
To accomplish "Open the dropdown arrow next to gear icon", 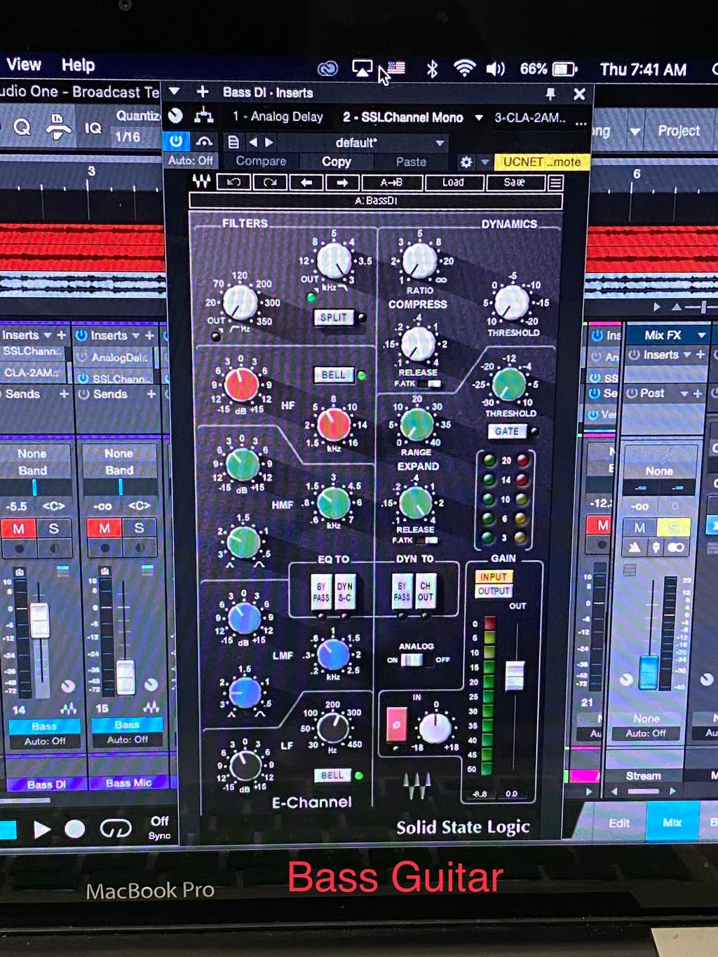I will tap(485, 162).
